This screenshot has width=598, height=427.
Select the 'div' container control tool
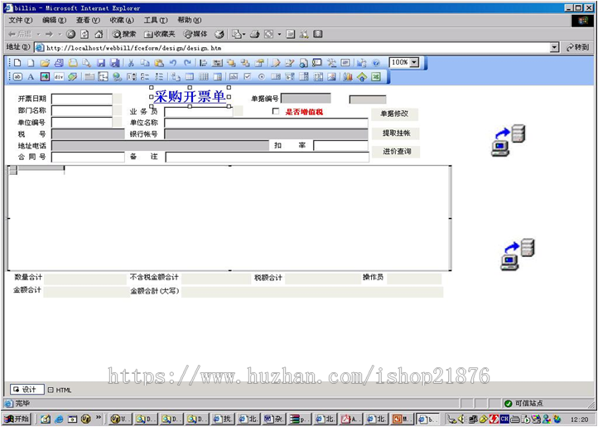tap(59, 77)
